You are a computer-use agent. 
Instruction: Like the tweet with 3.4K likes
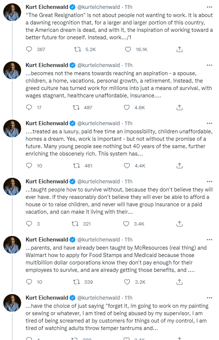pos(126,224)
